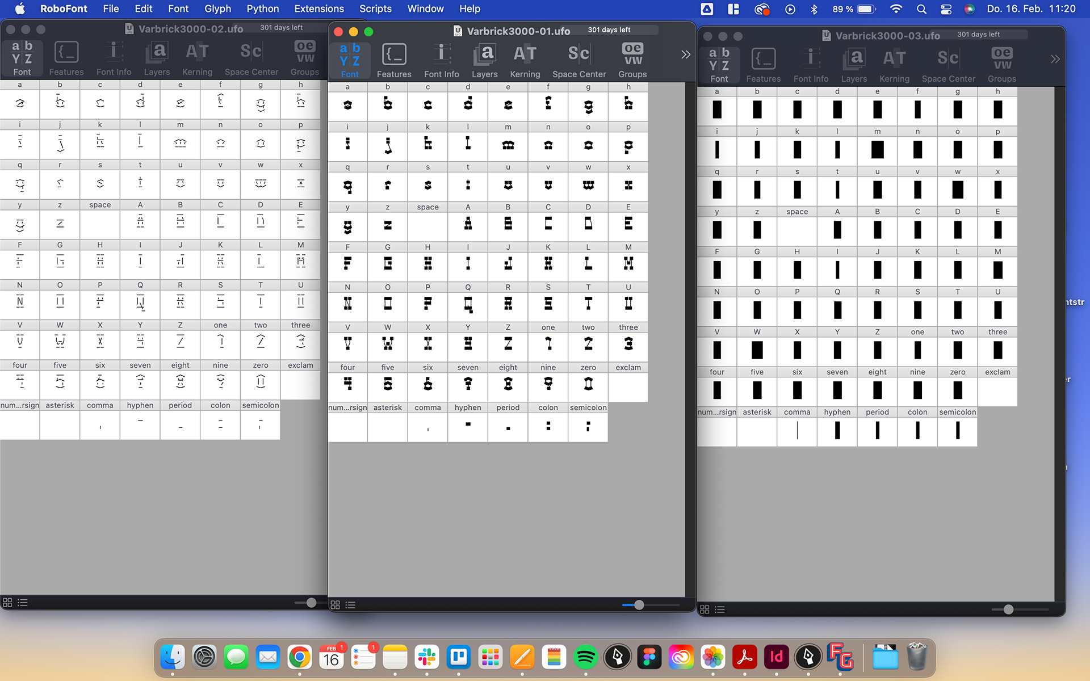The width and height of the screenshot is (1090, 681).
Task: Open the Extensions menu
Action: [318, 9]
